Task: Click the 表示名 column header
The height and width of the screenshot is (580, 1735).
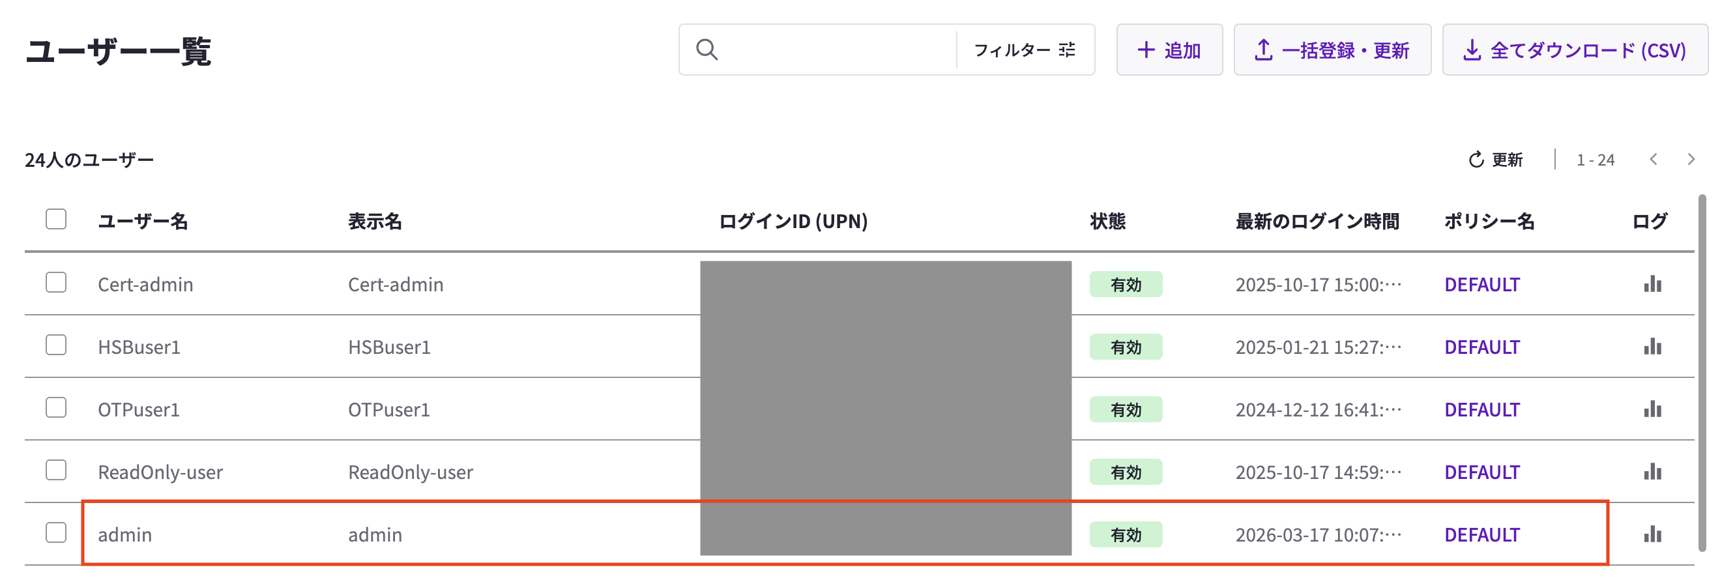Action: coord(375,222)
